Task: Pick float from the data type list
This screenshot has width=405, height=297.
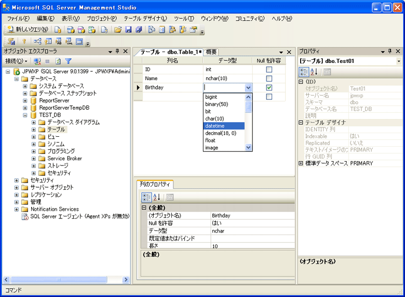Action: pos(224,140)
